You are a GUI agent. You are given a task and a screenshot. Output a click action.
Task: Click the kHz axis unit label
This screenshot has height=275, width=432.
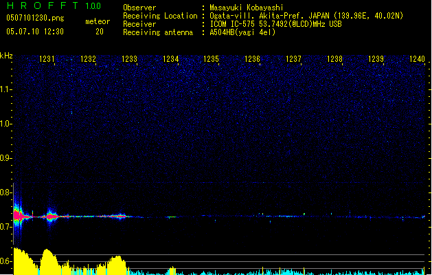tap(6, 56)
